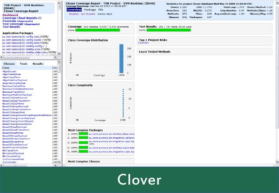The height and width of the screenshot is (193, 279).
Task: Open package au.com.suncorp.tsr.donkey.core
Action: tap(21, 49)
